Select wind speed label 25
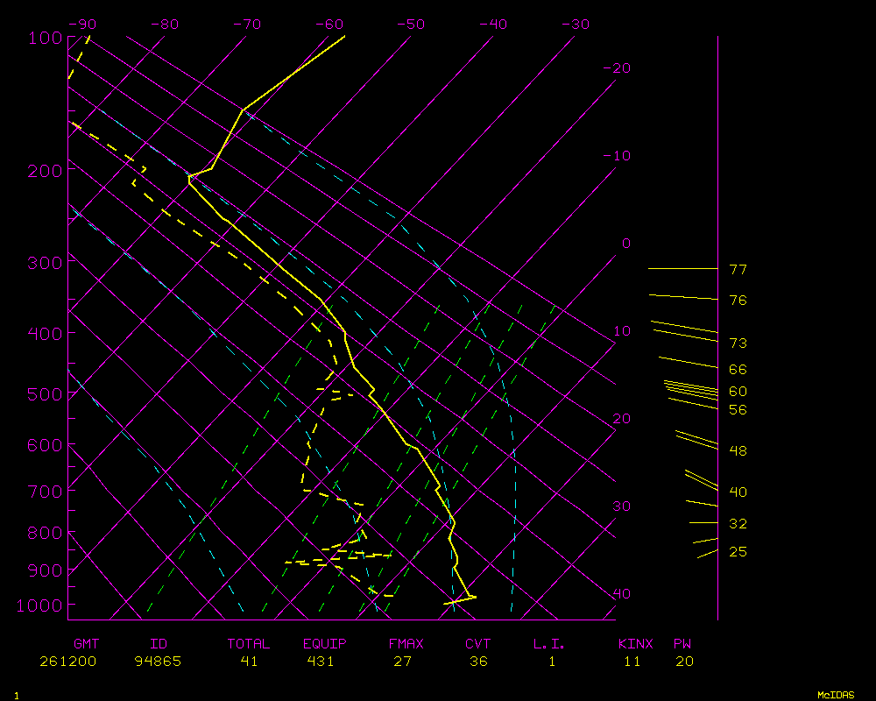Viewport: 876px width, 701px height. click(x=738, y=552)
